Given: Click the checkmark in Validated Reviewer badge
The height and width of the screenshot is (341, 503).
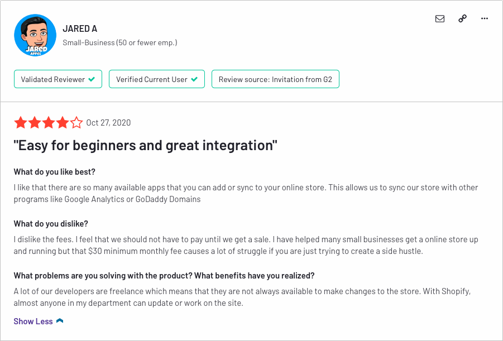Looking at the screenshot, I should click(x=92, y=79).
